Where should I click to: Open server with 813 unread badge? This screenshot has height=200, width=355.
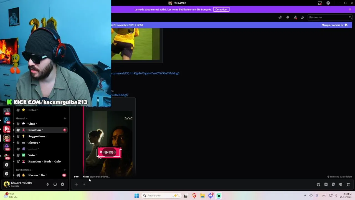[x=7, y=147]
